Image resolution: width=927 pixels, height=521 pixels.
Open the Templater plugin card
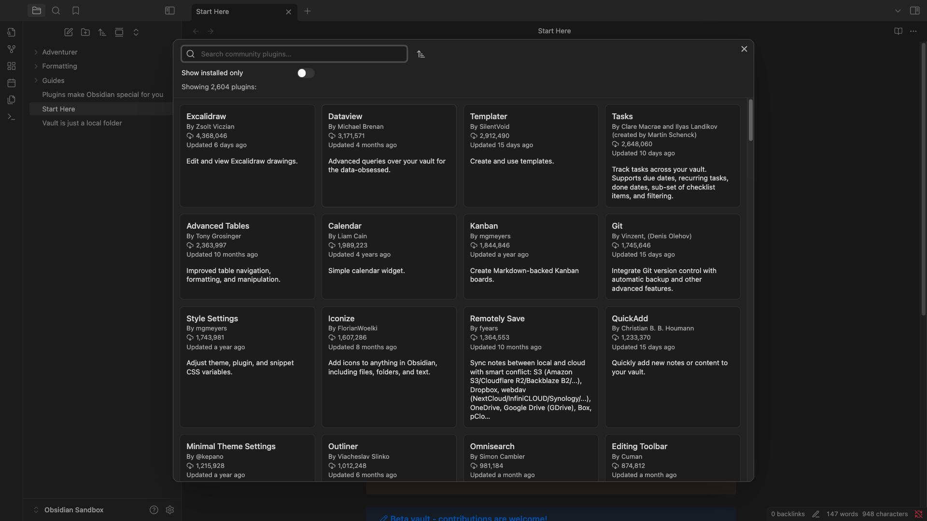[531, 156]
